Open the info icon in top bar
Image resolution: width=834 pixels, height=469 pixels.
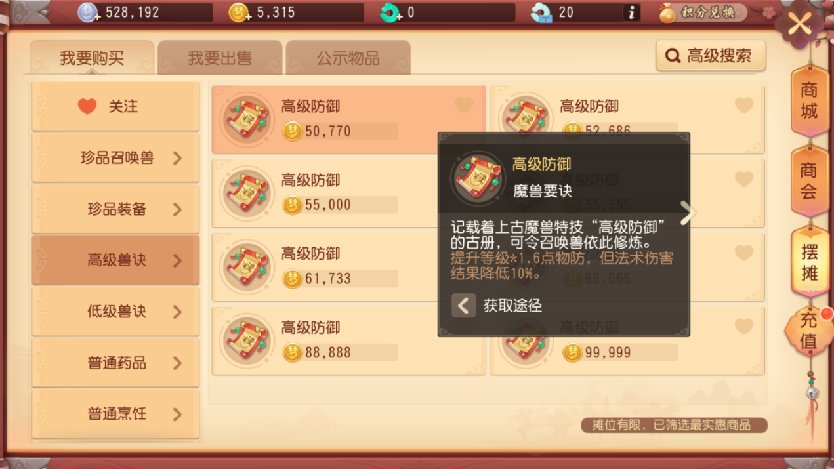631,12
